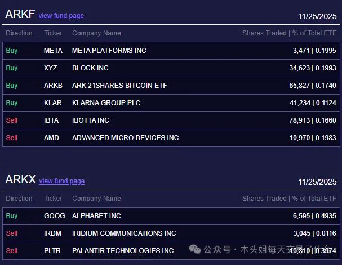Click the ARKX fund title heading
This screenshot has height=265, width=342.
coord(20,180)
